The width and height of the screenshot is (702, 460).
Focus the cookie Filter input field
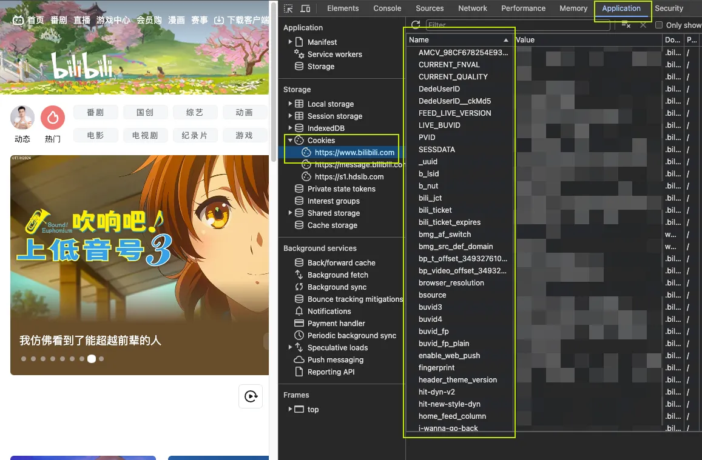tap(518, 25)
